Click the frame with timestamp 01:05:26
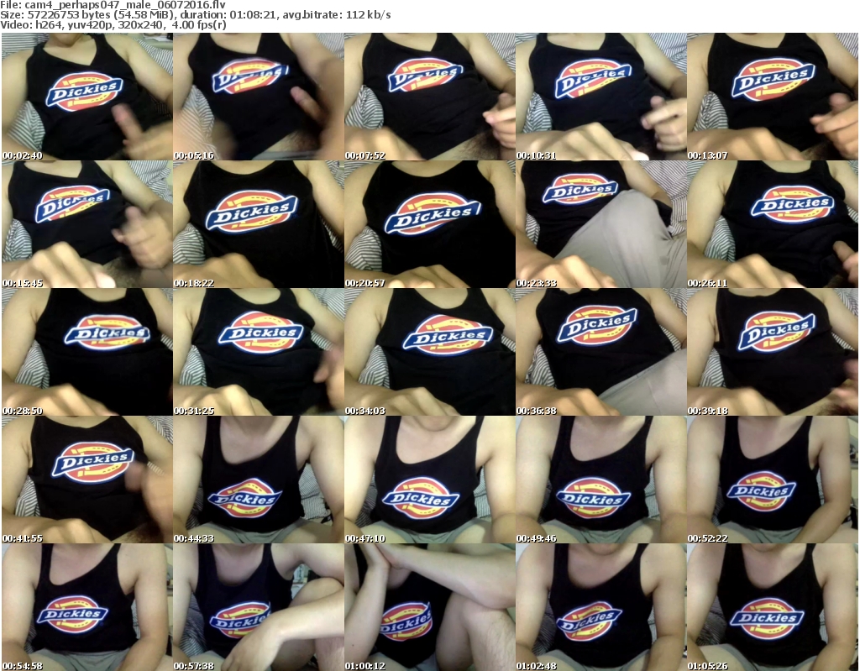Image resolution: width=860 pixels, height=671 pixels. pyautogui.click(x=773, y=607)
